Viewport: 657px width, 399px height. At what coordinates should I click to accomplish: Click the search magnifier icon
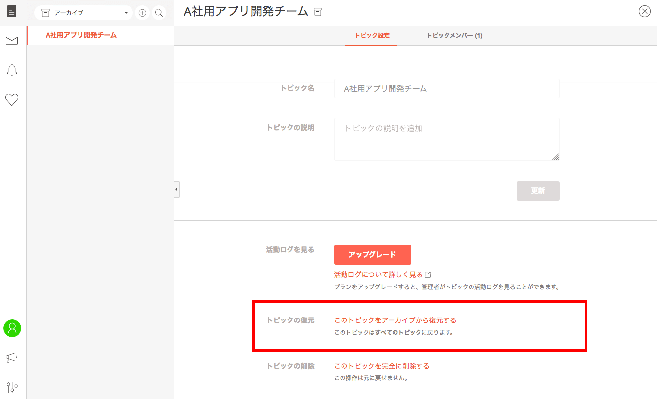159,13
